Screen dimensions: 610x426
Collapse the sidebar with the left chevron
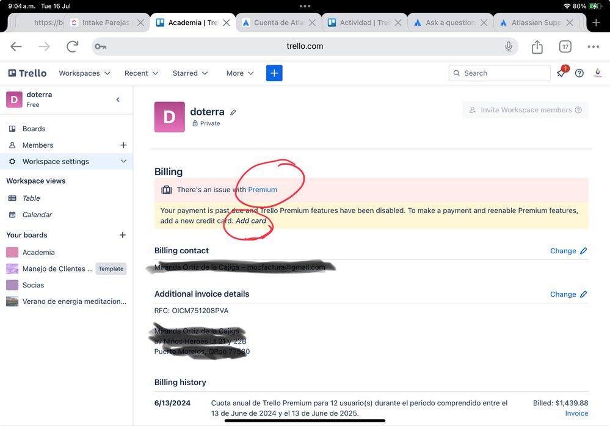coord(118,100)
